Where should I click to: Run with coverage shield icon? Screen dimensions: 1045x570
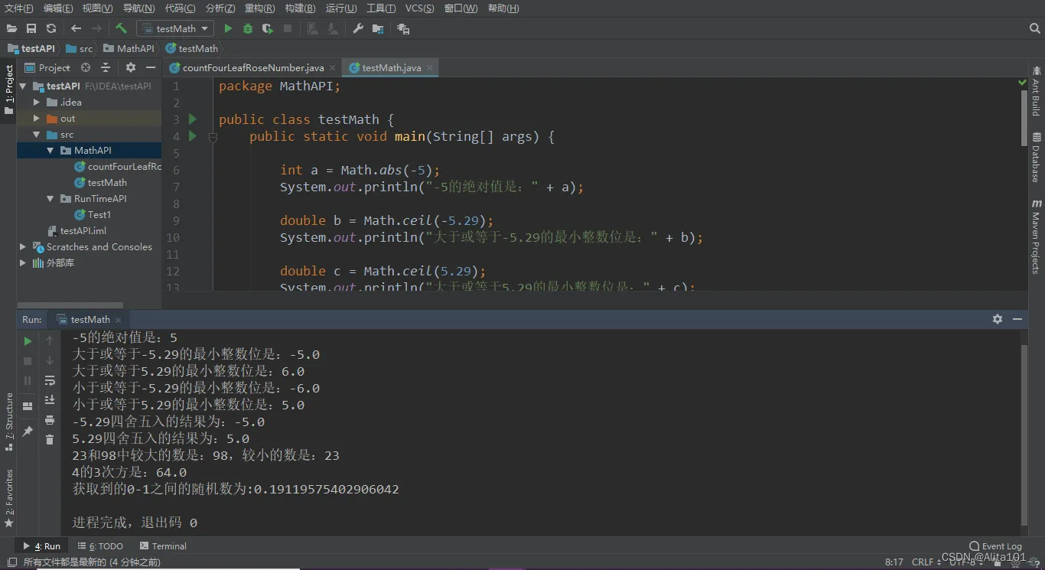[268, 28]
